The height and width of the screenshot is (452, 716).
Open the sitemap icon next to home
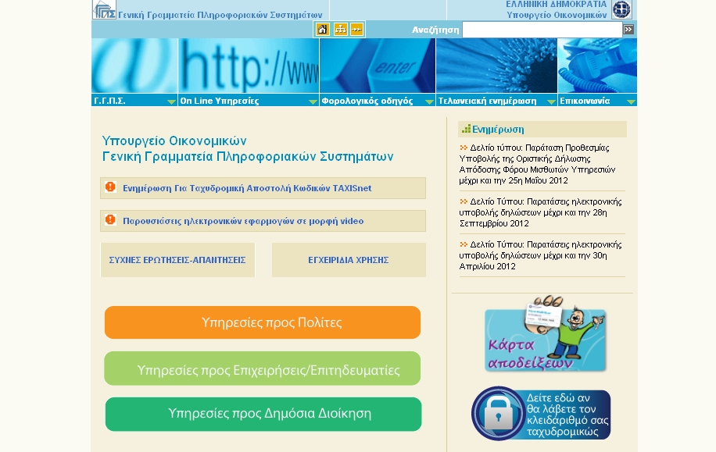(340, 30)
